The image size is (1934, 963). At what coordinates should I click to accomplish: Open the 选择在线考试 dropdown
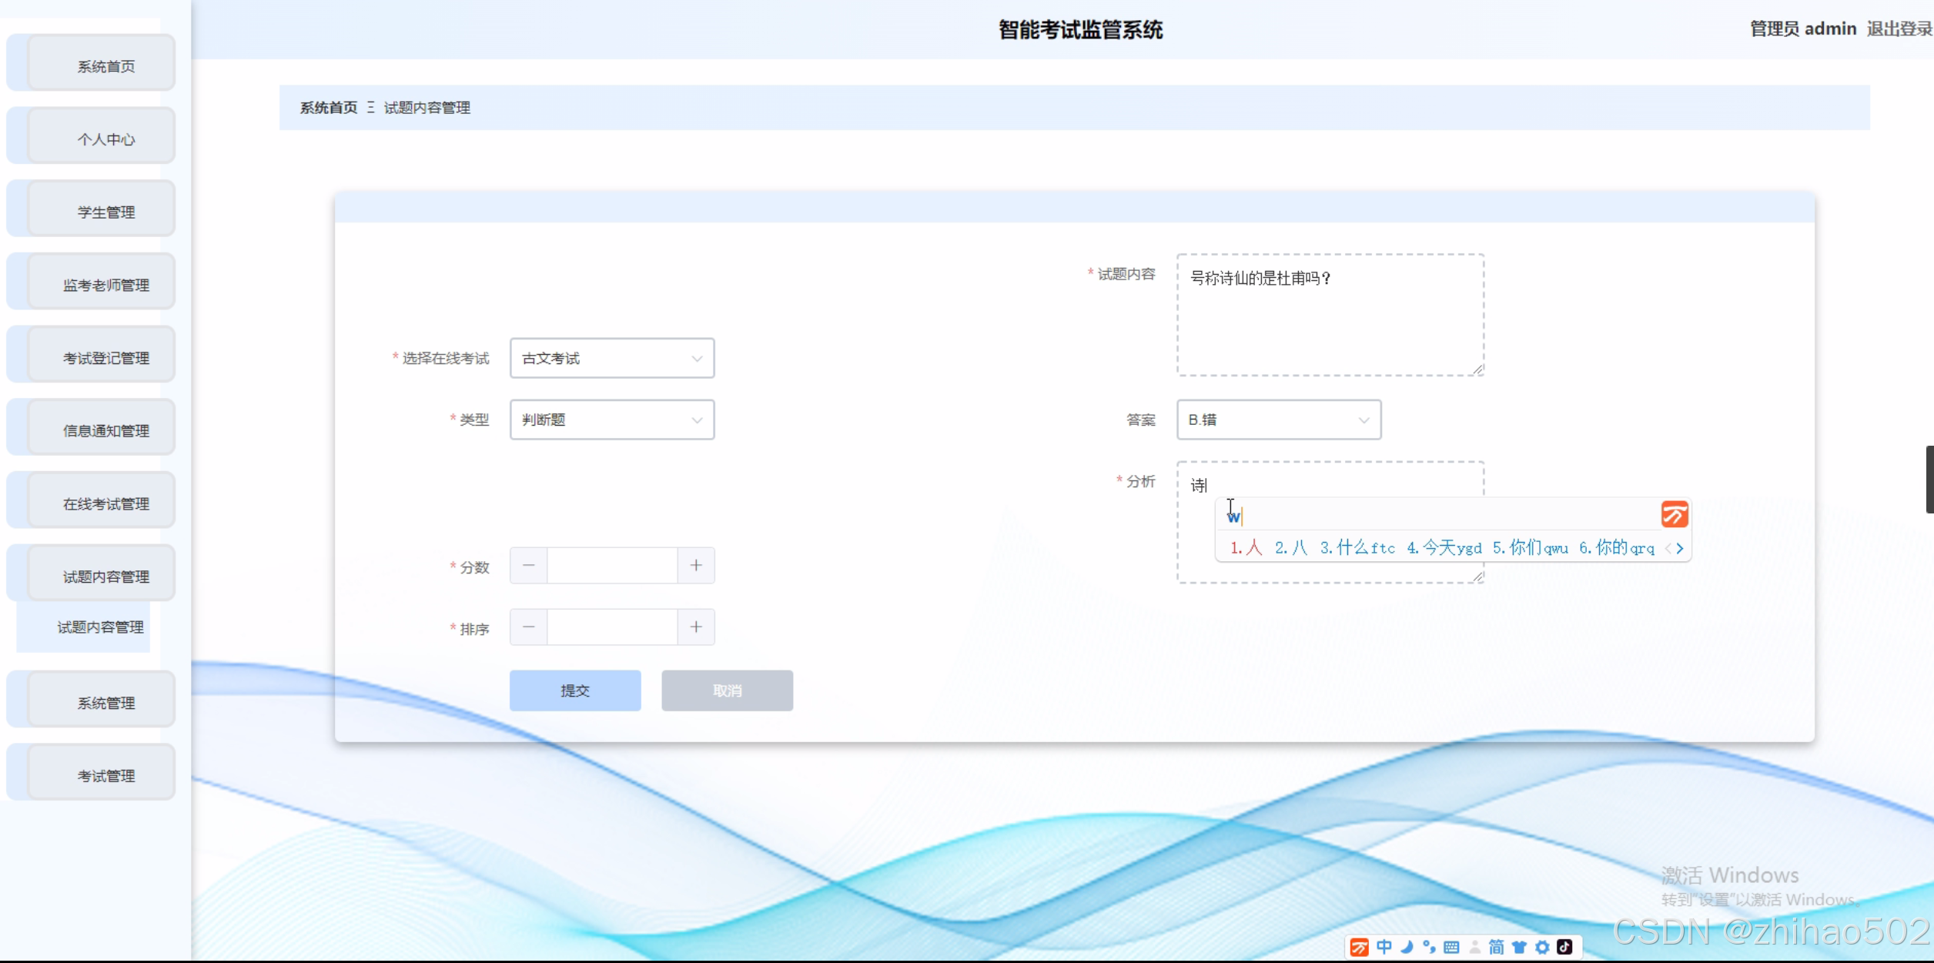[611, 358]
